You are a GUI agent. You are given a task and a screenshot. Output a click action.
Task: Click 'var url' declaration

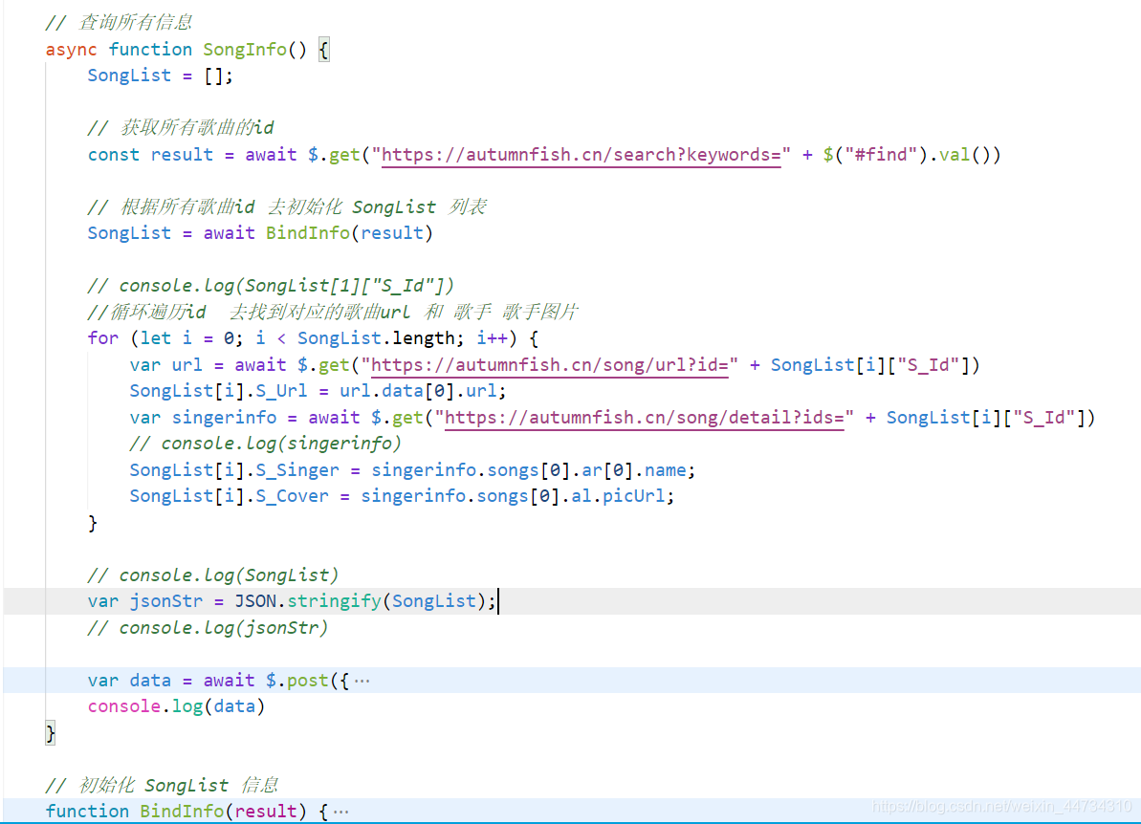point(165,364)
